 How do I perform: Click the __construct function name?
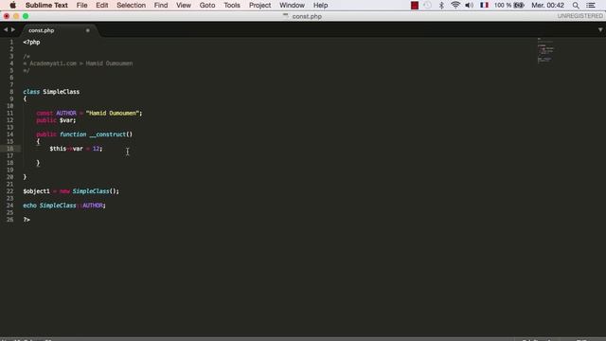(x=108, y=135)
